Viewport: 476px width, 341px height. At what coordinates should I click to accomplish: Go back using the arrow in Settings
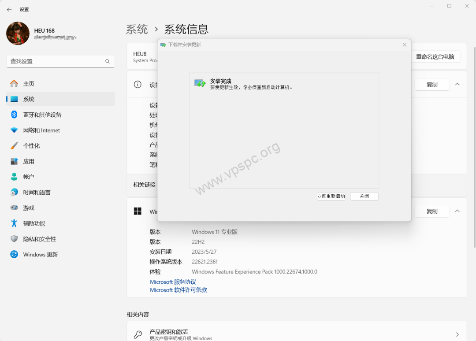pyautogui.click(x=9, y=10)
